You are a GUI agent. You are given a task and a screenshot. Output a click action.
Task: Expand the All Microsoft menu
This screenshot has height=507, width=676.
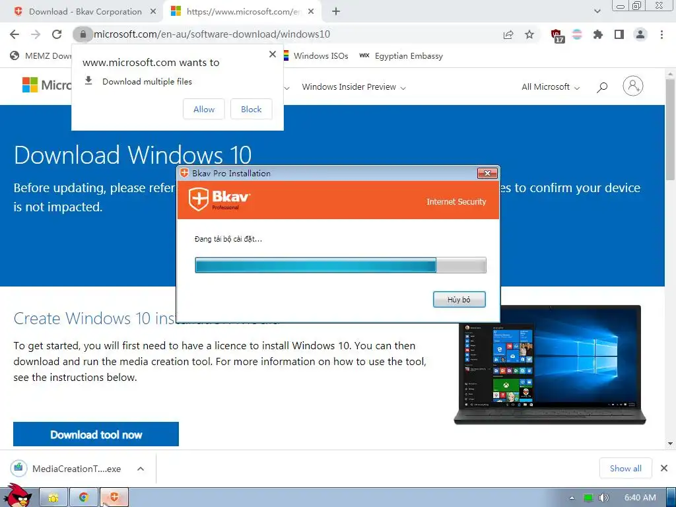click(551, 87)
